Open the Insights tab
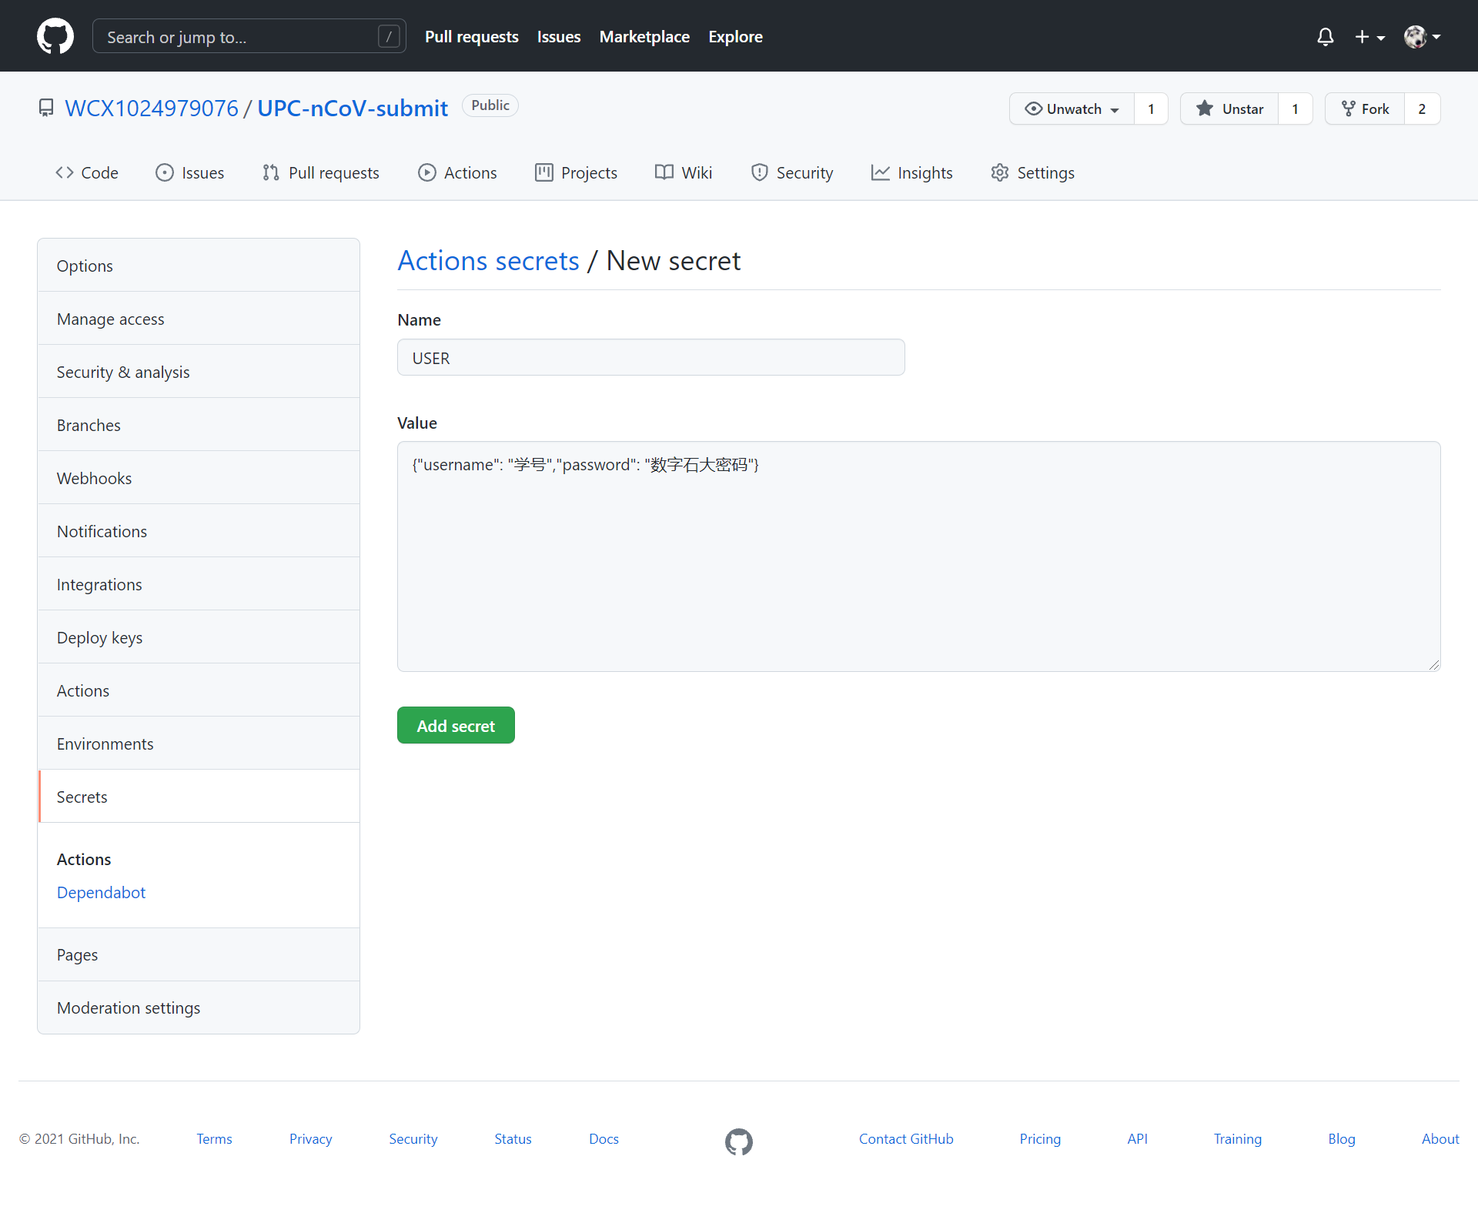Screen dimensions: 1478x1213 tap(911, 172)
